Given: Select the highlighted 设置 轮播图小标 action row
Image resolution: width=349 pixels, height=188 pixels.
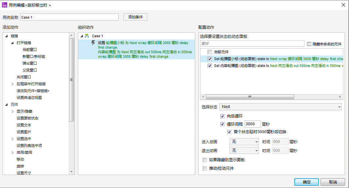Looking at the screenshot, I should [x=137, y=50].
